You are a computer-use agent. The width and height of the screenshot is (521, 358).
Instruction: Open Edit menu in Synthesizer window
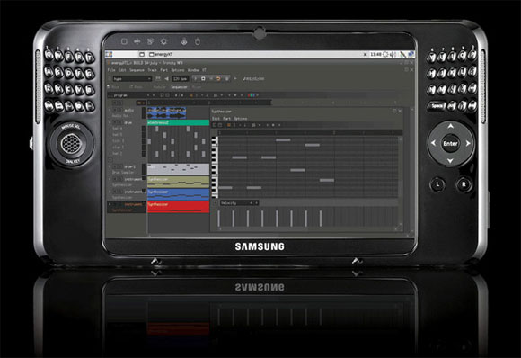click(x=216, y=119)
